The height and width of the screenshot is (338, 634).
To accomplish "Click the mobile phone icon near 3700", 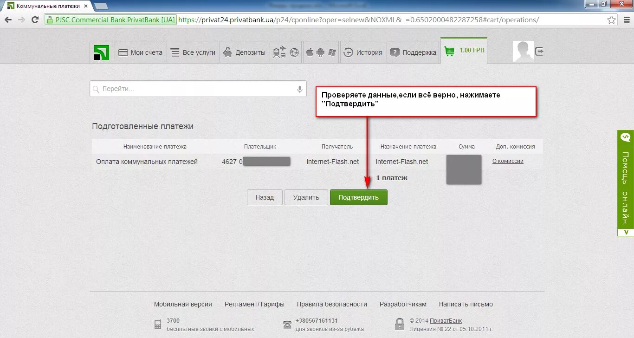I will click(158, 324).
